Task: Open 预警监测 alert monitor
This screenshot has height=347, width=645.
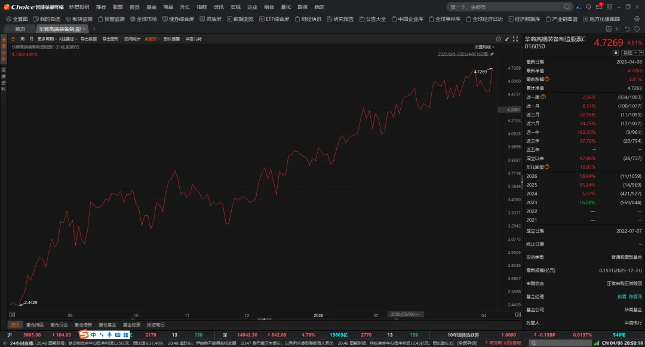Action: tap(112, 19)
